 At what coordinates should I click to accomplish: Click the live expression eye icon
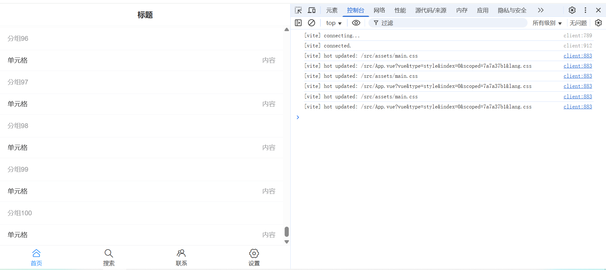pyautogui.click(x=356, y=23)
